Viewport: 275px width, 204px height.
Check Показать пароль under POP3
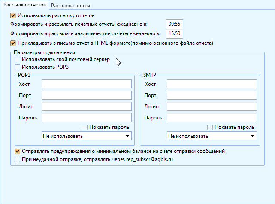(85, 127)
